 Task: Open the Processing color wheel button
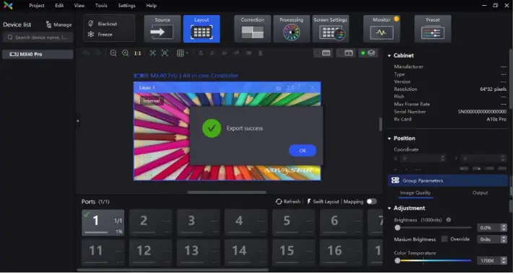tap(293, 29)
